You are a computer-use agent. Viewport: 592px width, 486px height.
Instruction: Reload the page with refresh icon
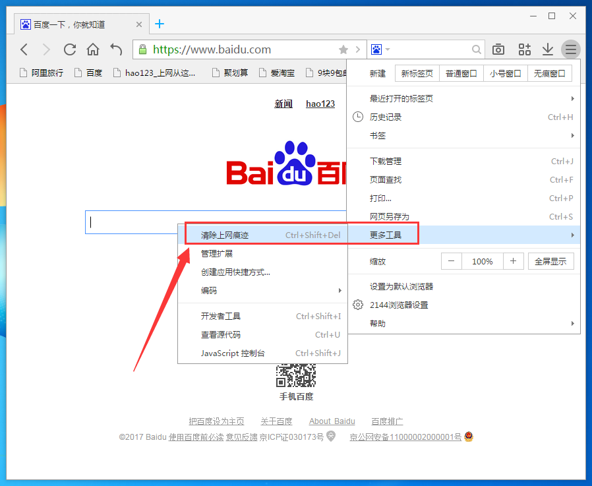click(70, 49)
